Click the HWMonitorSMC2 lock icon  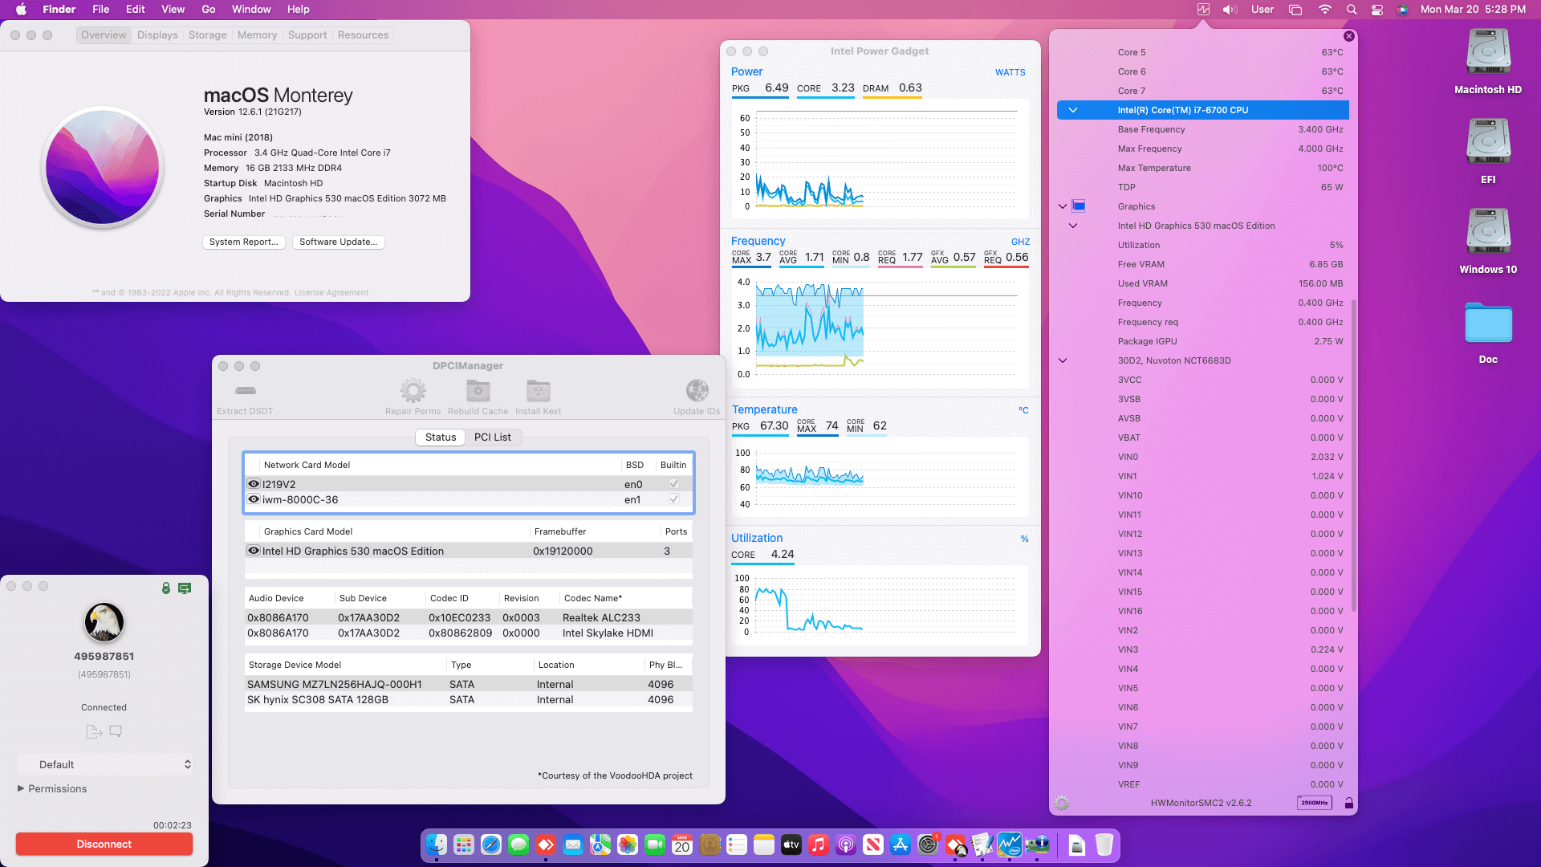1348,803
